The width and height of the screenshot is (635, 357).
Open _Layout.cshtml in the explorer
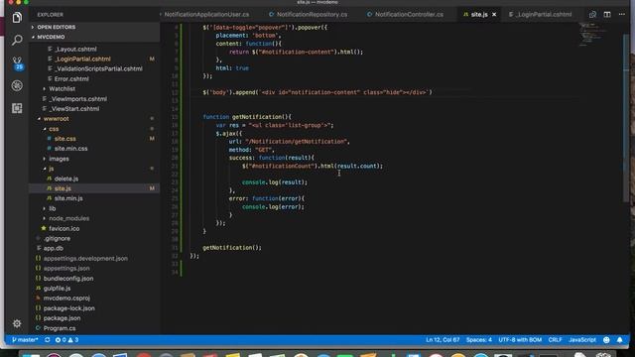pos(75,49)
